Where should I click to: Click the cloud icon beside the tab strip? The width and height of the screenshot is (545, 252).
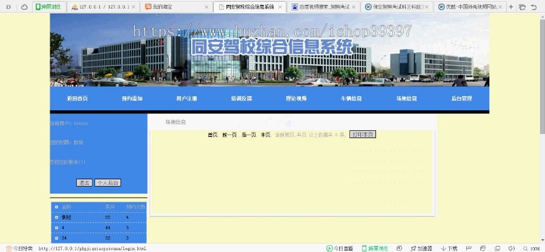(24, 7)
